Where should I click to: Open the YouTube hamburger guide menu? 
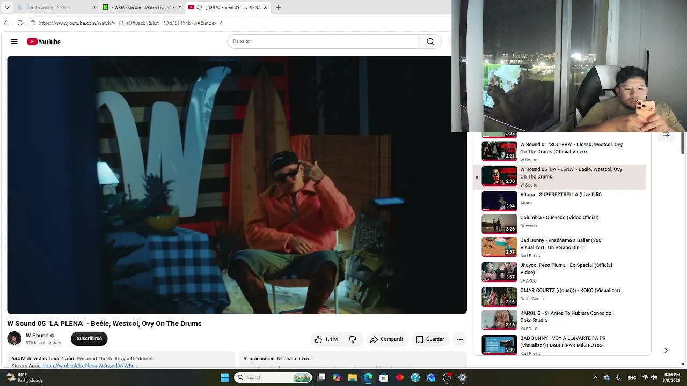click(x=14, y=41)
